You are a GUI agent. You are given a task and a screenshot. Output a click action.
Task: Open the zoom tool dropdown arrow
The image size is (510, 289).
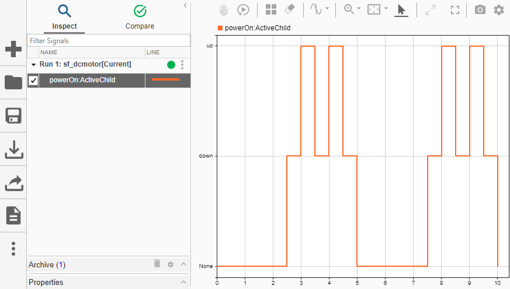359,8
